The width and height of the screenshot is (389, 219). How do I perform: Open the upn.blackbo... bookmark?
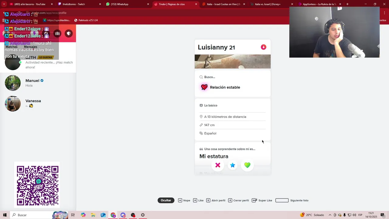[57, 20]
